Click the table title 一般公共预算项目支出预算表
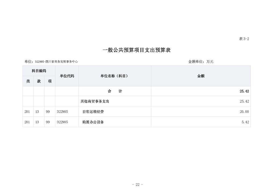 137,50
